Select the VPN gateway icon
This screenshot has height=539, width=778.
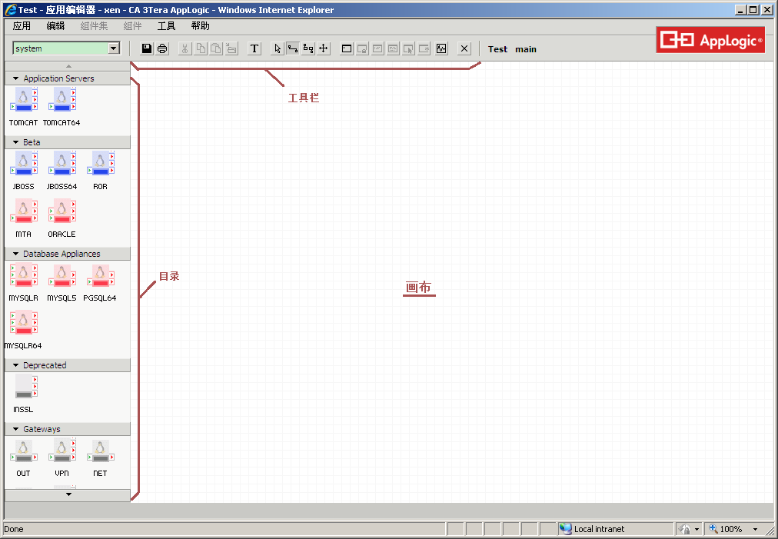tap(62, 451)
